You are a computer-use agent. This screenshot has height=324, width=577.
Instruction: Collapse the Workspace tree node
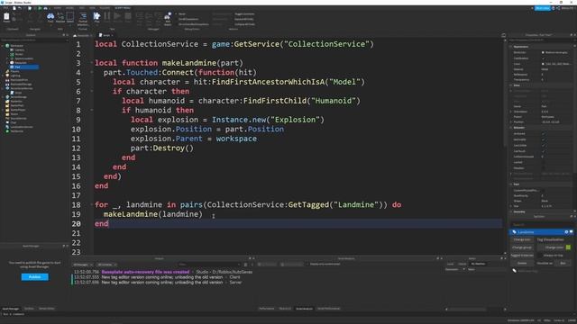tap(2, 46)
